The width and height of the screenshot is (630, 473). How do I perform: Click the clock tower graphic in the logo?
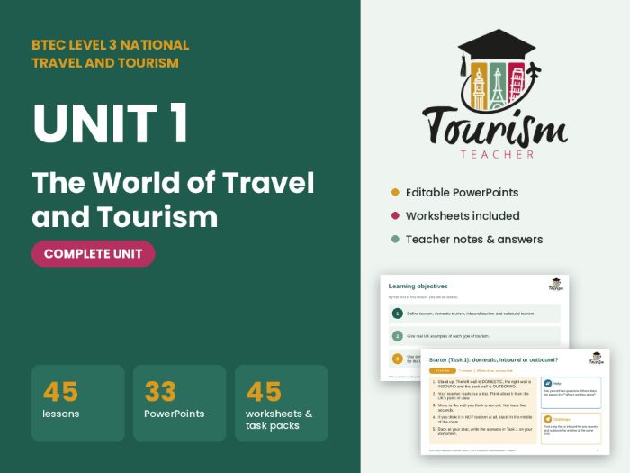[479, 88]
